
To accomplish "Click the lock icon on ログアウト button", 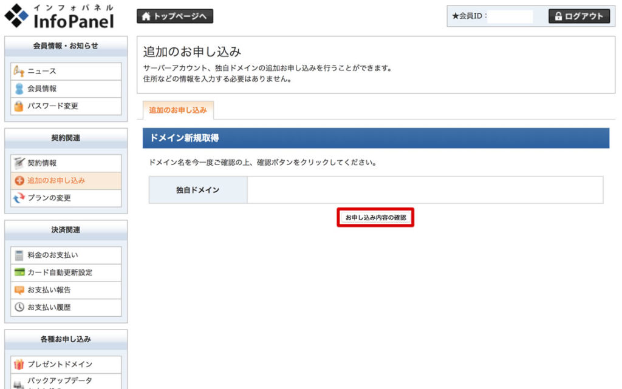I will pyautogui.click(x=558, y=16).
